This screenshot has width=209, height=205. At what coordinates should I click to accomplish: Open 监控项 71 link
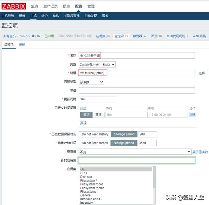pos(121,36)
